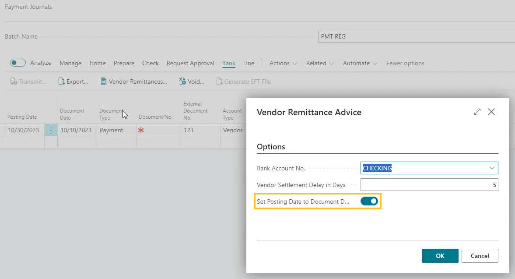Switch to the Bank ribbon tab

pos(228,63)
